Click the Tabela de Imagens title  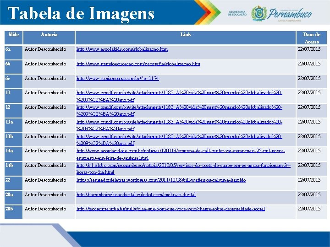coord(81,13)
